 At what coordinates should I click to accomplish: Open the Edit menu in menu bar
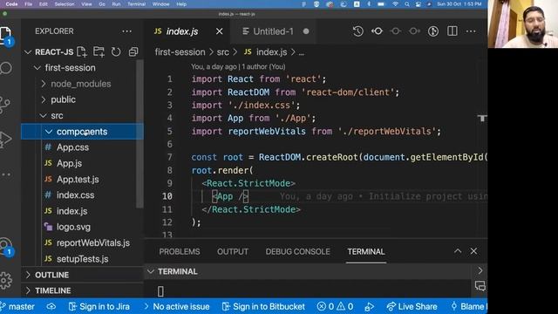[x=44, y=3]
